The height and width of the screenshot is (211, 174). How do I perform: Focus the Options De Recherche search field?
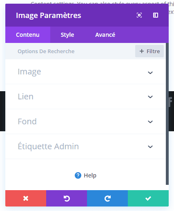[70, 51]
